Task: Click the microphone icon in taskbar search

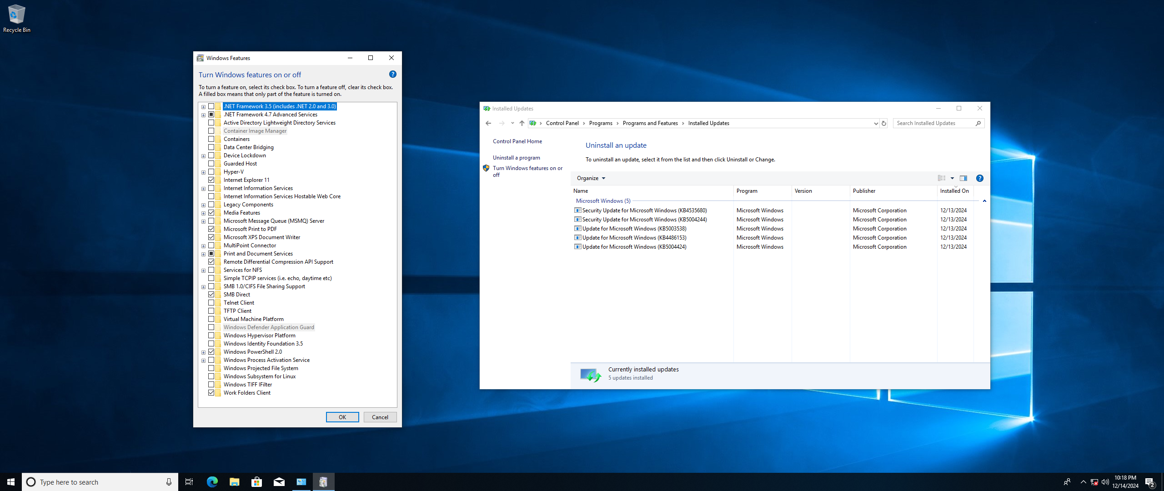Action: pos(169,482)
